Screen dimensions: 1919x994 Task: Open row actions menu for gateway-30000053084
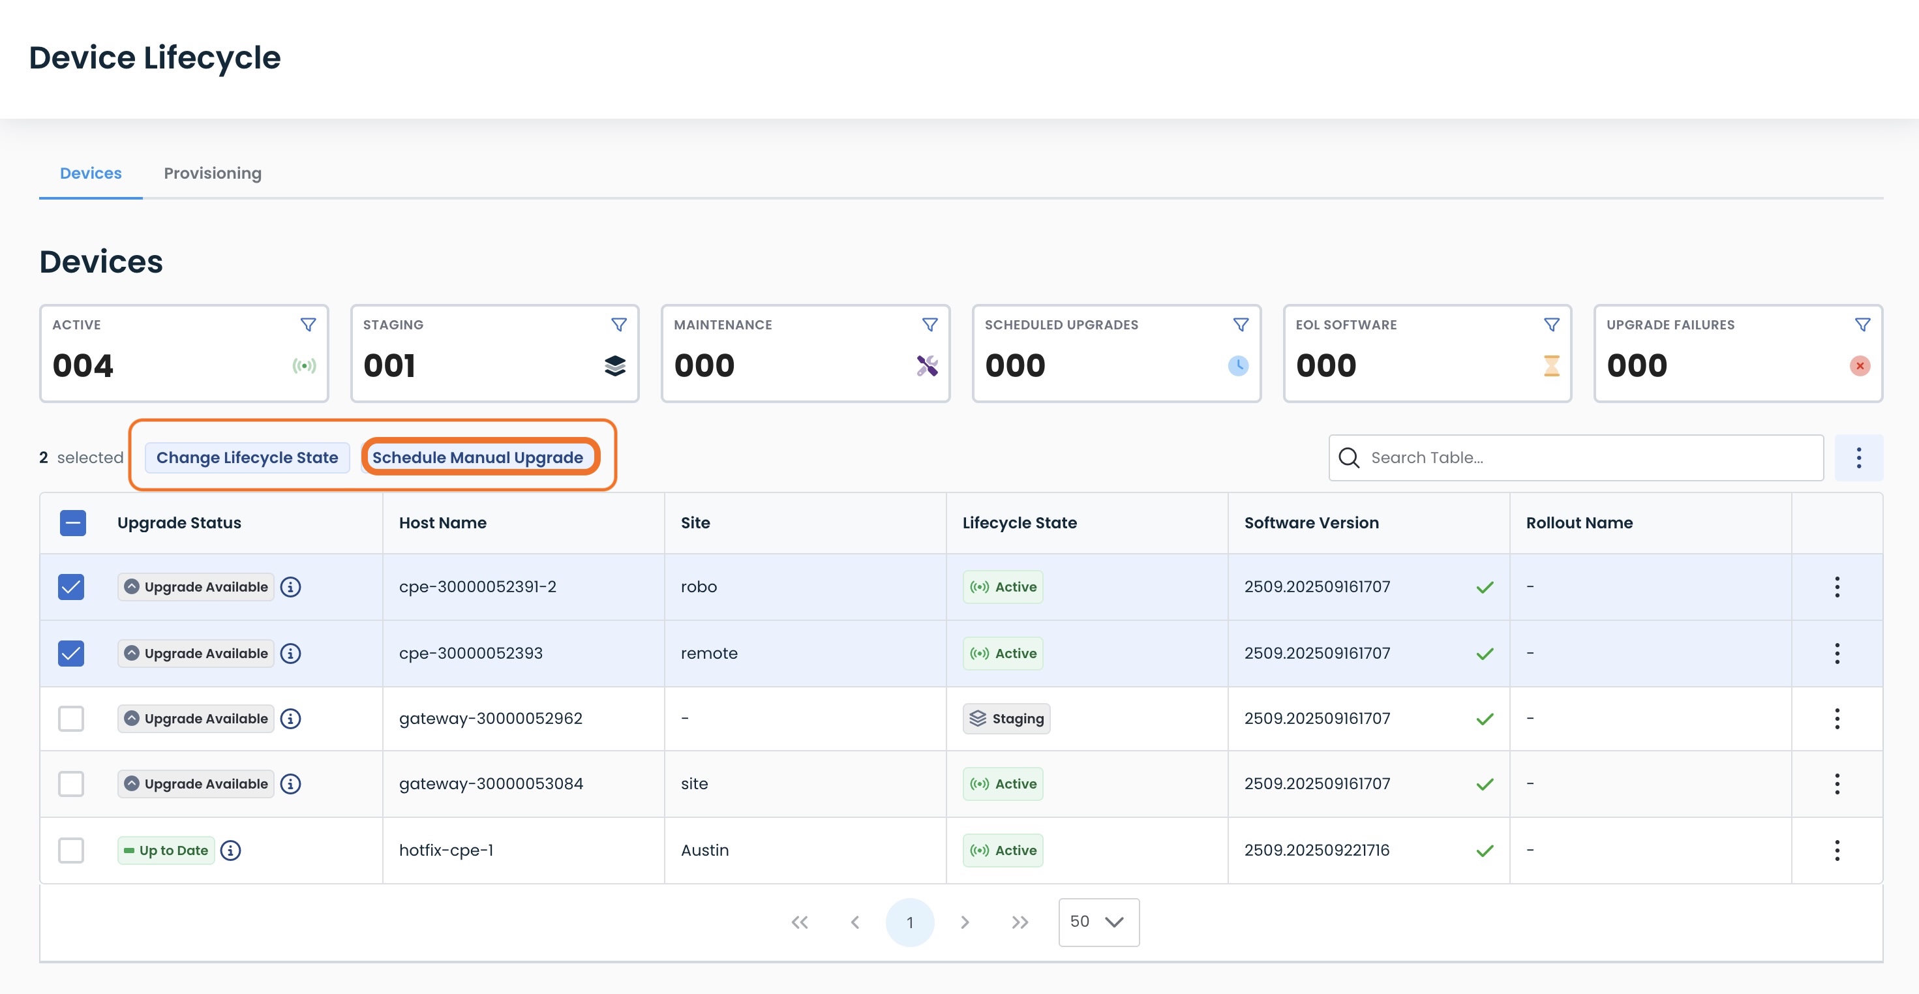click(x=1837, y=784)
